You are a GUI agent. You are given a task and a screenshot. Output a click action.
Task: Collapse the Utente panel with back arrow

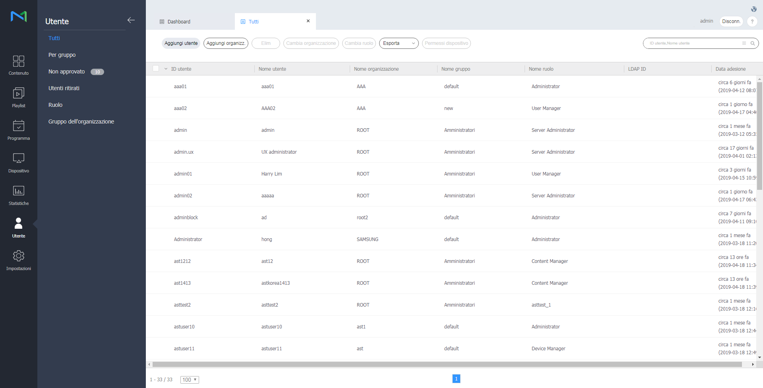point(131,20)
